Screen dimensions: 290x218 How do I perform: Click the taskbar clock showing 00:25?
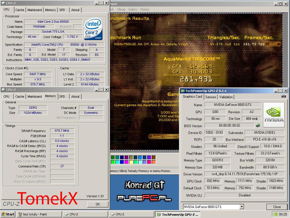pos(283,214)
